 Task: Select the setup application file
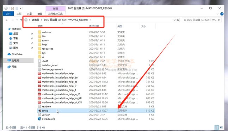[x=96, y=111]
